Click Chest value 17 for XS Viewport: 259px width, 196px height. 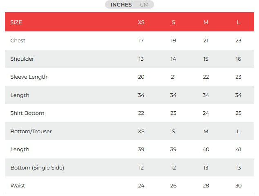point(141,40)
